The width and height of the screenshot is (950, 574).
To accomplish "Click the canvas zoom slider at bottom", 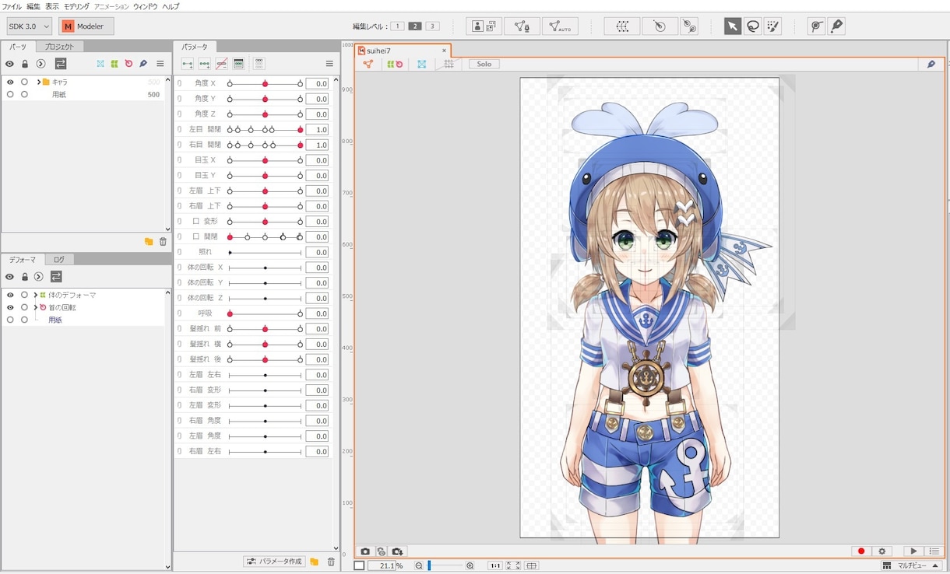I will pyautogui.click(x=444, y=565).
